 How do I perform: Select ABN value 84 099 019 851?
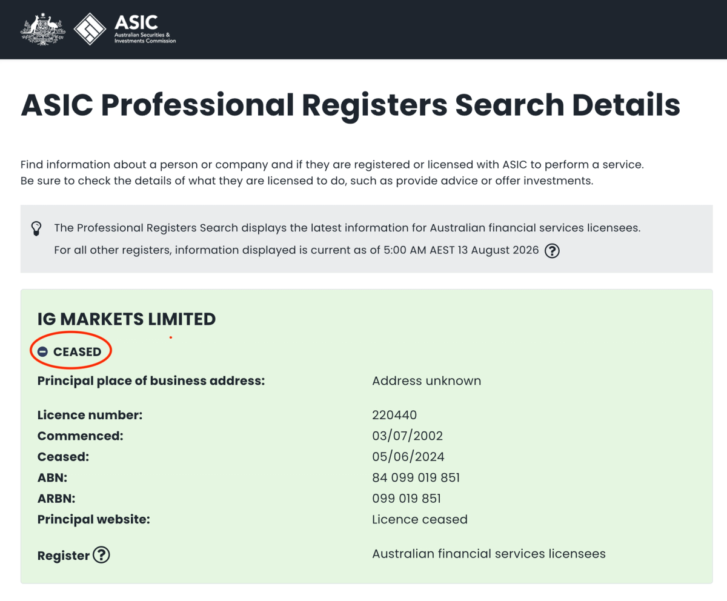coord(416,477)
